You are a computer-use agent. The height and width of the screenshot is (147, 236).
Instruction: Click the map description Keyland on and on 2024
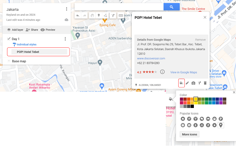pyautogui.click(x=21, y=15)
